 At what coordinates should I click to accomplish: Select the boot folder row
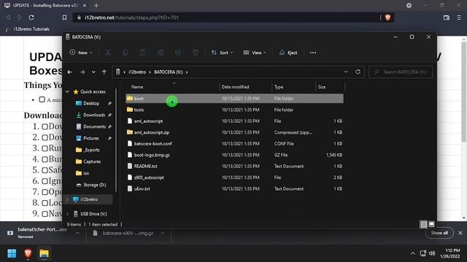[234, 98]
